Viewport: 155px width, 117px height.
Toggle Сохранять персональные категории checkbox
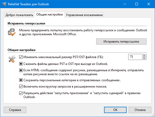21,80
